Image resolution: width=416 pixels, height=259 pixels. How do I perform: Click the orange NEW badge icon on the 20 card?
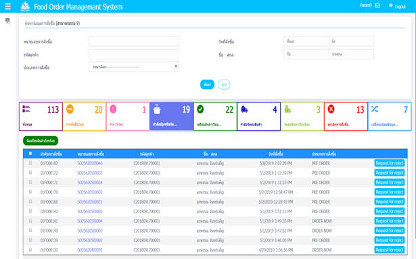(x=70, y=109)
